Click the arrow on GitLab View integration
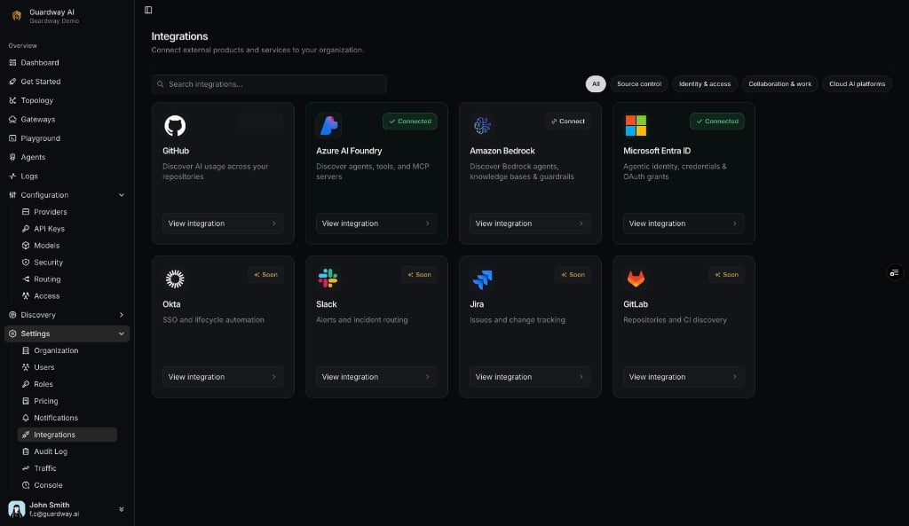Viewport: 909px width, 526px height. click(735, 377)
